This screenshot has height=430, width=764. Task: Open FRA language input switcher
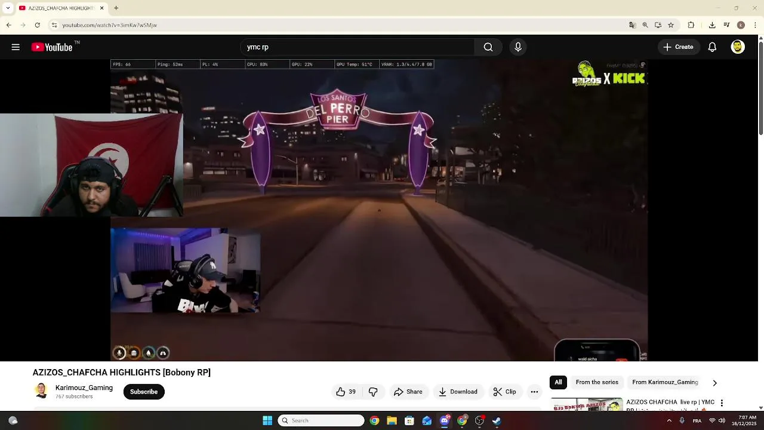[697, 421]
